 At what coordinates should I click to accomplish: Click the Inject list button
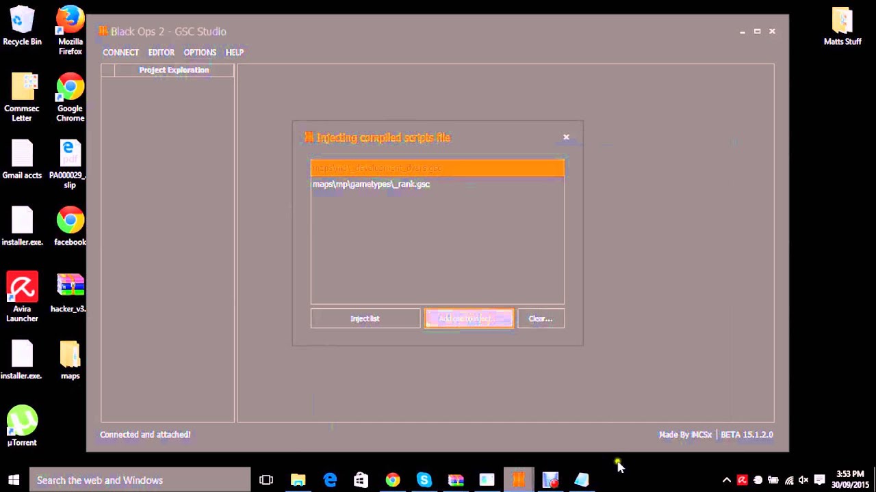[365, 318]
